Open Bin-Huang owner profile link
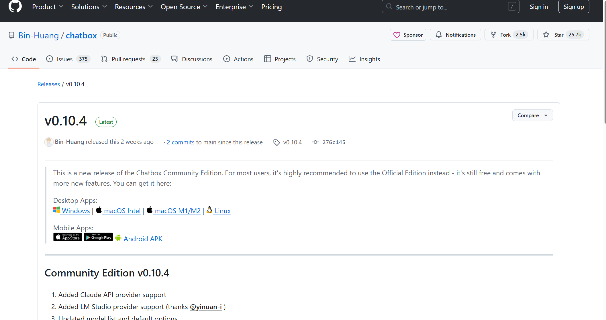Screen dimensions: 606x320 point(39,35)
